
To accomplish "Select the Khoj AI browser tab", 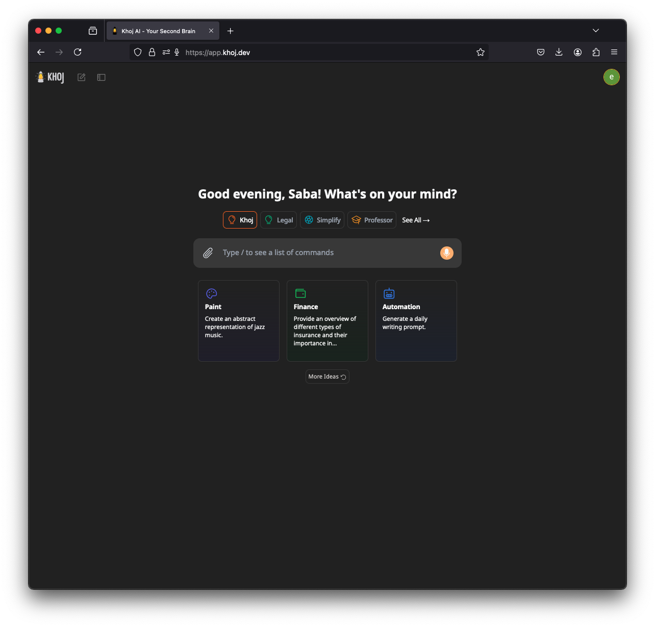I will tap(158, 31).
